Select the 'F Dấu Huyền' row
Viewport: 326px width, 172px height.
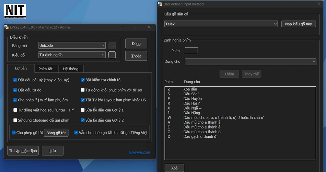(240, 99)
